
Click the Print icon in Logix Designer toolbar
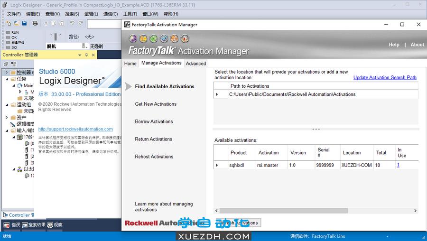pyautogui.click(x=35, y=23)
